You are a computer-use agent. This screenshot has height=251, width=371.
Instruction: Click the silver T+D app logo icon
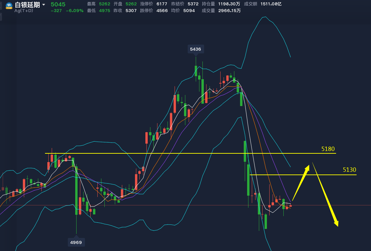tap(9, 6)
